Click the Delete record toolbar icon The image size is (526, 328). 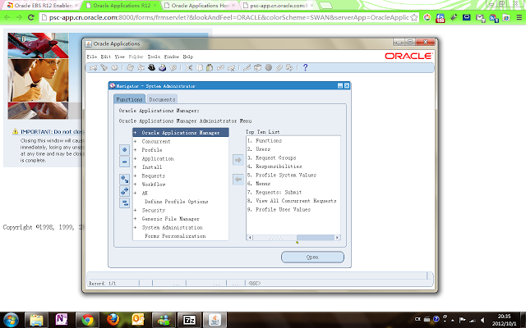(x=231, y=67)
